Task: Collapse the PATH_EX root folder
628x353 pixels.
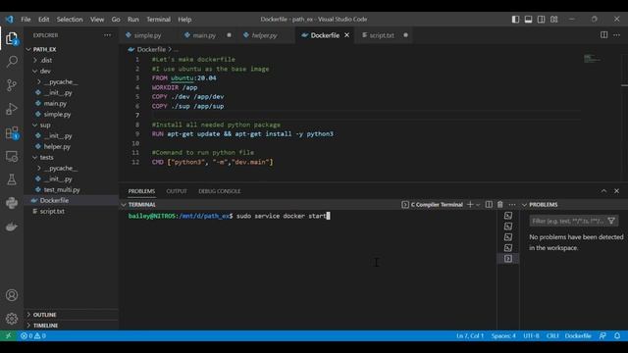Action: [28, 49]
